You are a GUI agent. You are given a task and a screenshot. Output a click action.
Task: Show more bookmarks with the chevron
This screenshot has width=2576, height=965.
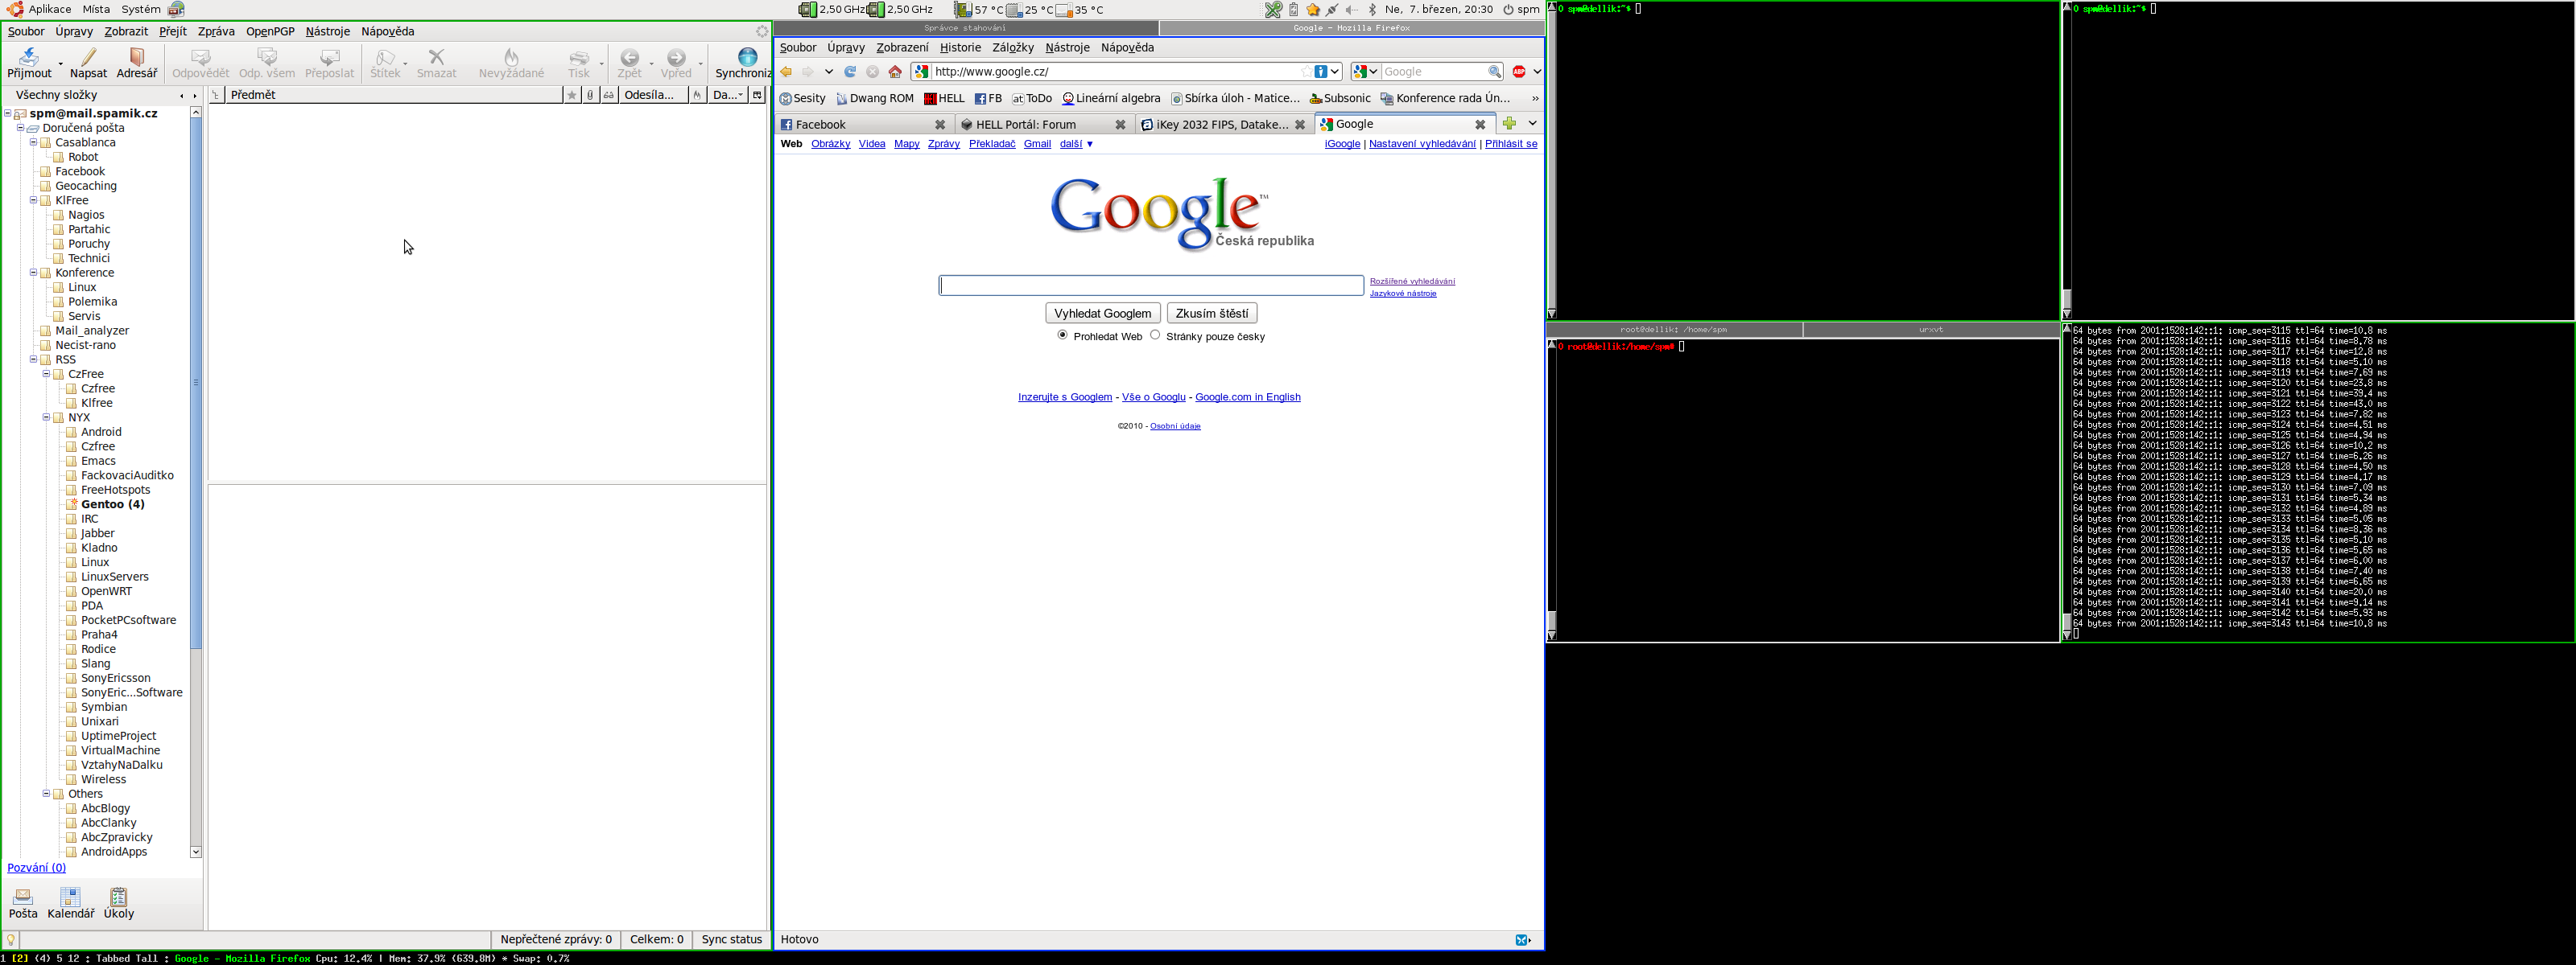tap(1535, 99)
